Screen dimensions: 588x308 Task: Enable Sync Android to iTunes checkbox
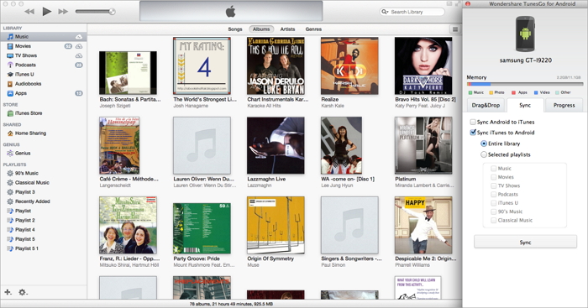[x=473, y=123]
